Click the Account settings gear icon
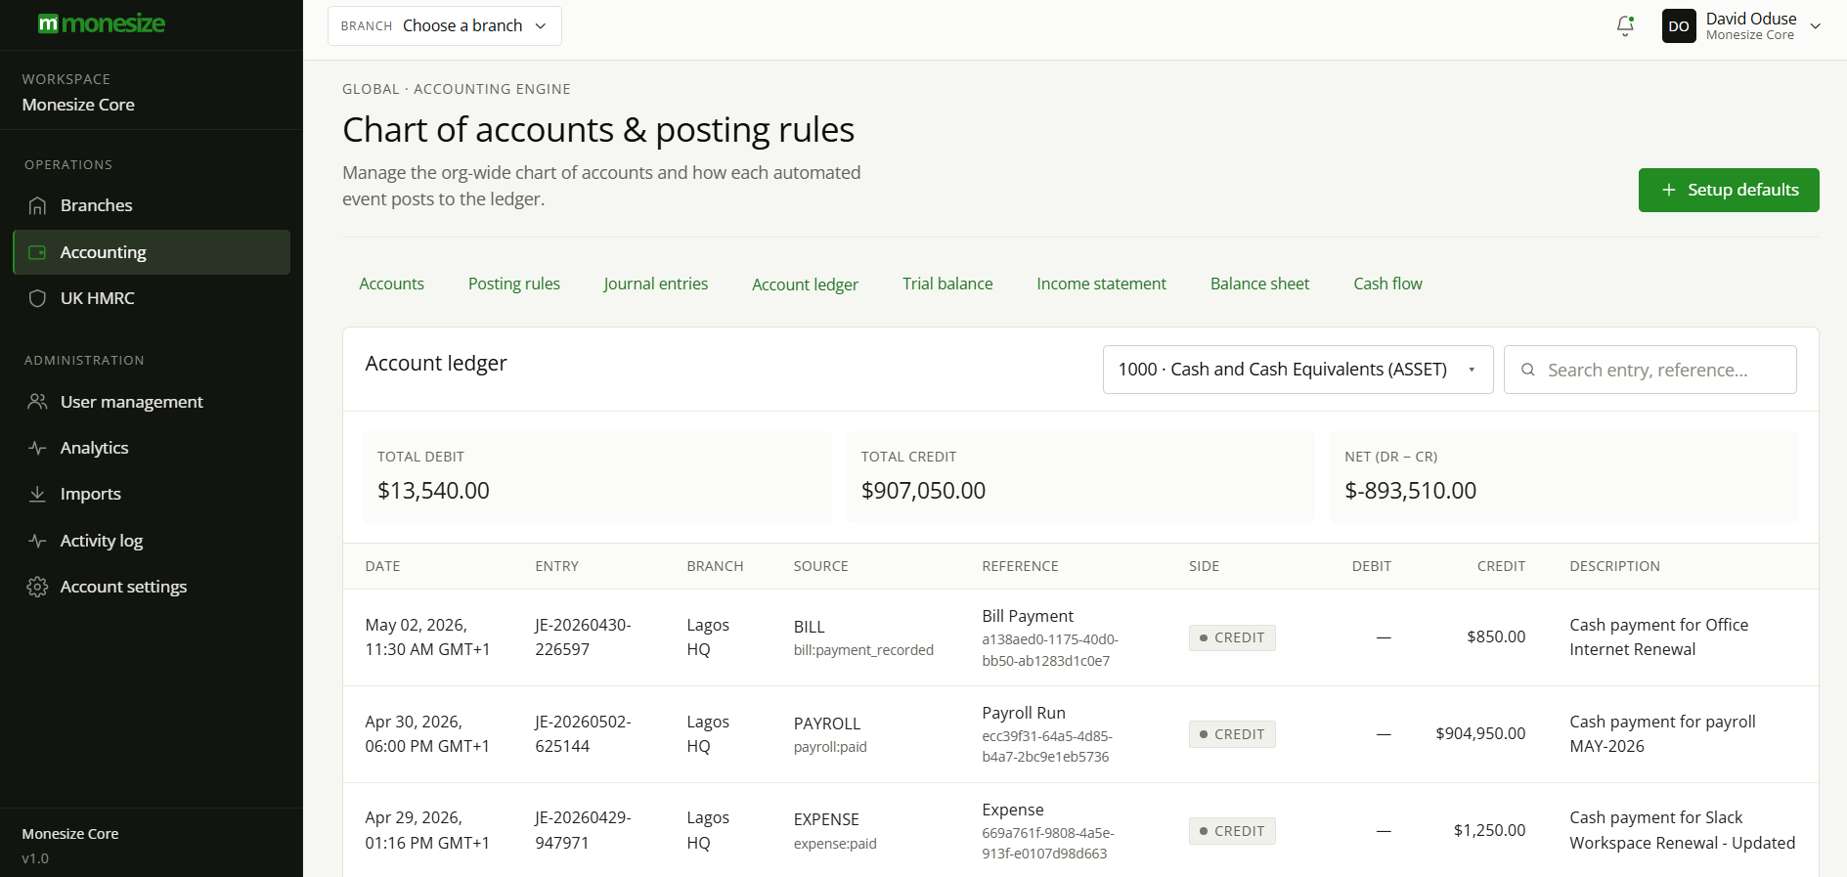This screenshot has height=877, width=1847. click(37, 587)
